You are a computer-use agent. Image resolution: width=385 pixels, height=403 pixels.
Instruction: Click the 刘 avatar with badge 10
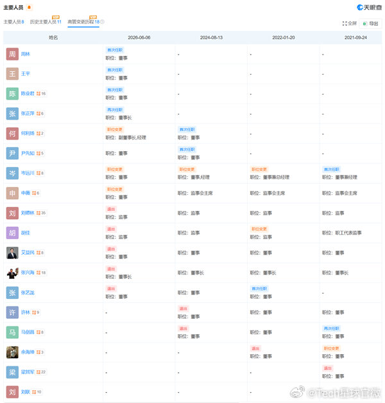(12, 392)
